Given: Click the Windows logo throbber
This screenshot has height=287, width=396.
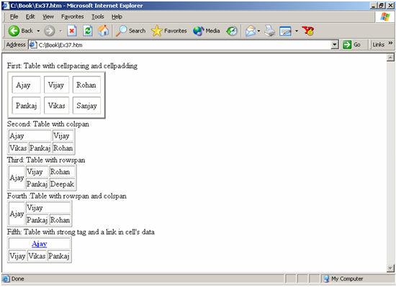Looking at the screenshot, I should tap(384, 17).
